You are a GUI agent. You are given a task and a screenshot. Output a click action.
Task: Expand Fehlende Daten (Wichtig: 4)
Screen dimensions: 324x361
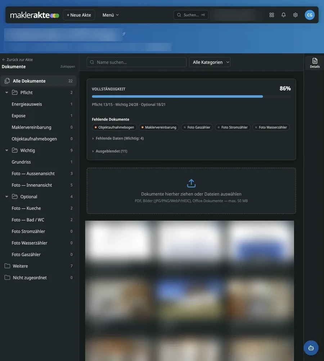point(118,138)
